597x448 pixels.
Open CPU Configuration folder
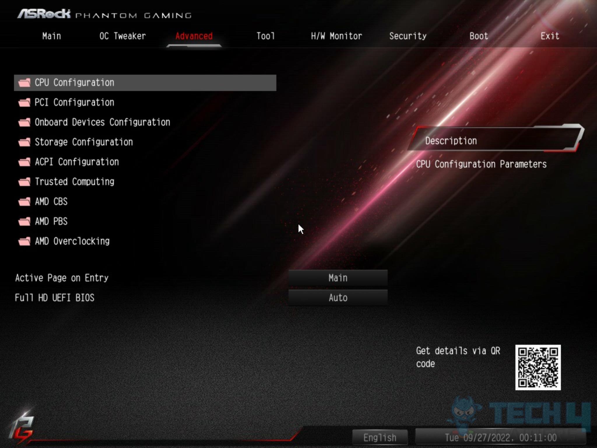[74, 83]
